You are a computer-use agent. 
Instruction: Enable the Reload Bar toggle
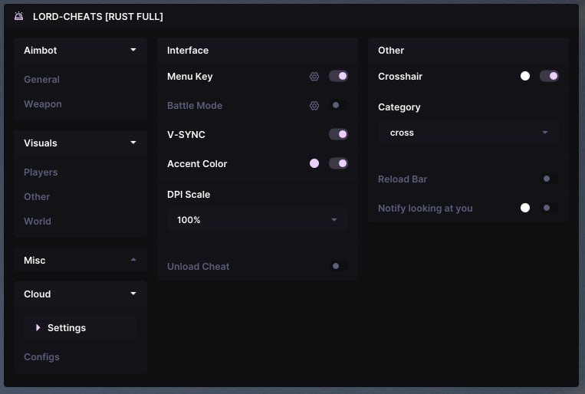tap(549, 179)
